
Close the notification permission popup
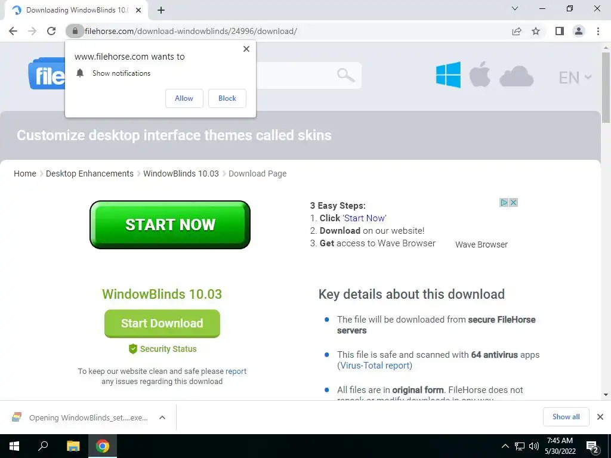[x=246, y=49]
